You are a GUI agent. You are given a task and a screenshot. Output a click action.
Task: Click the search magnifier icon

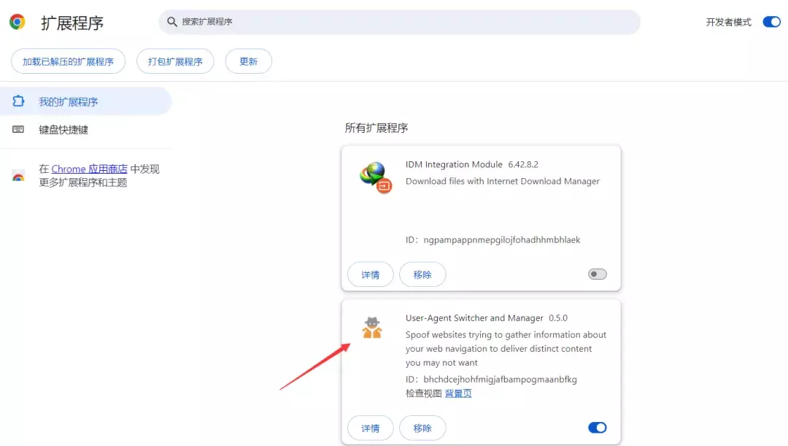click(172, 22)
